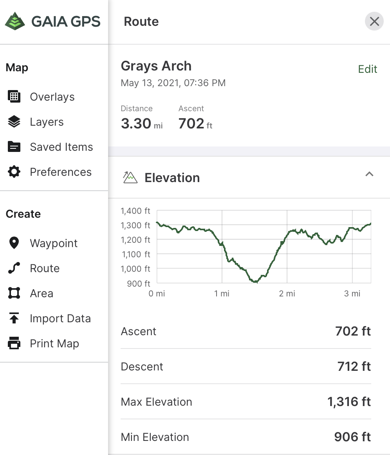
Task: Open the Saved Items folder icon
Action: (14, 147)
